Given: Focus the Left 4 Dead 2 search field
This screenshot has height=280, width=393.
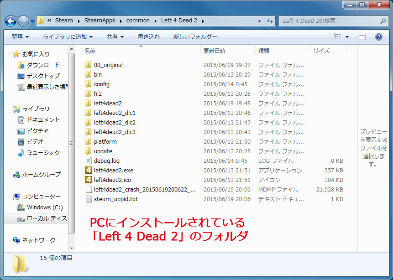Looking at the screenshot, I should pos(334,21).
